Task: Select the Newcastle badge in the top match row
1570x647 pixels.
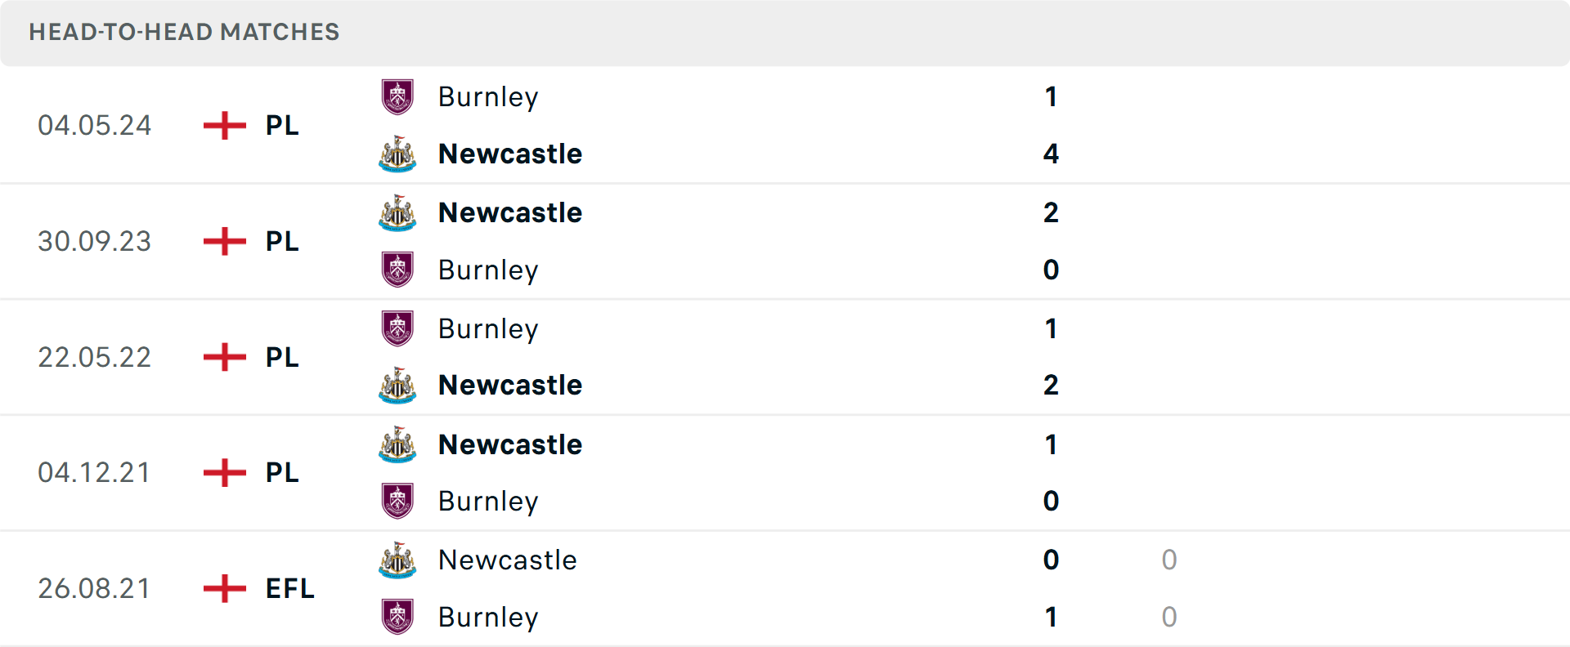Action: [397, 154]
